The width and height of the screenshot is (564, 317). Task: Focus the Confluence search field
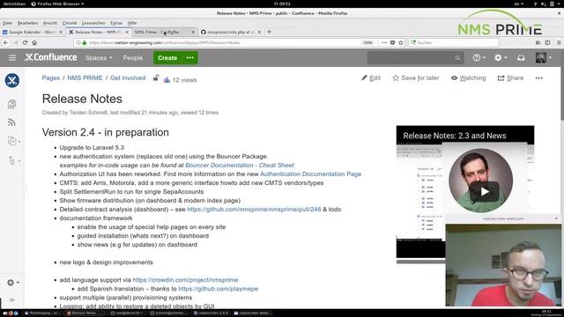click(x=415, y=58)
